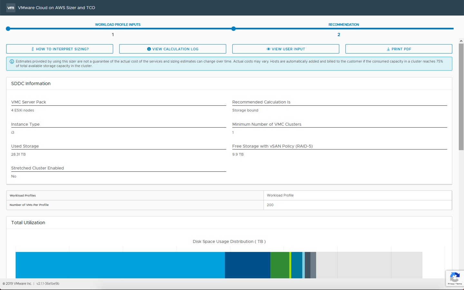Click the slate gray disk usage segment
The image size is (464, 290).
point(313,265)
